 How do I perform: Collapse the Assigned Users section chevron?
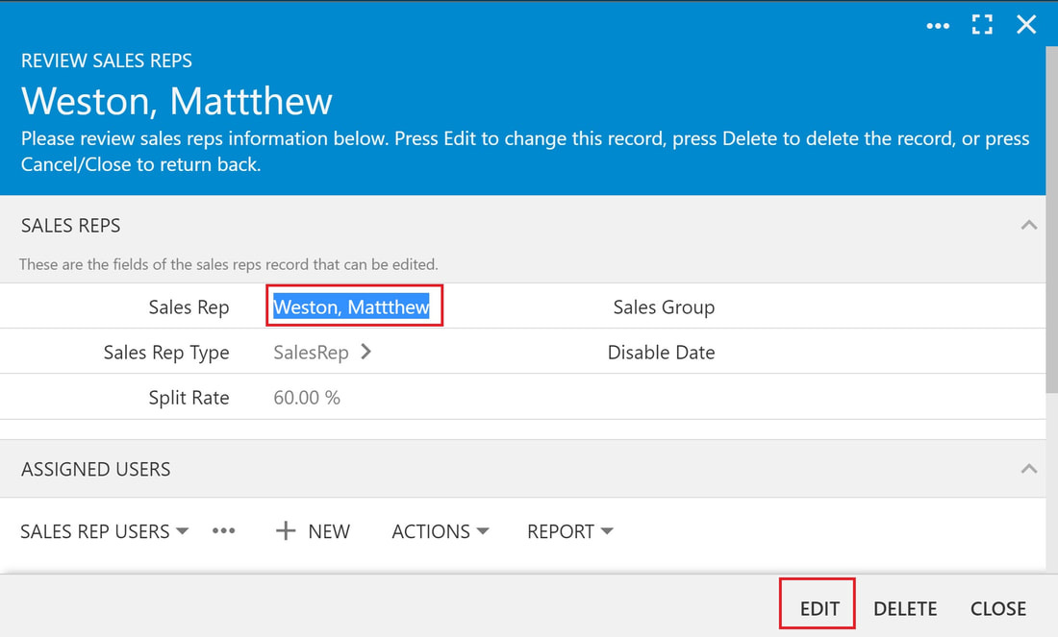click(1029, 469)
